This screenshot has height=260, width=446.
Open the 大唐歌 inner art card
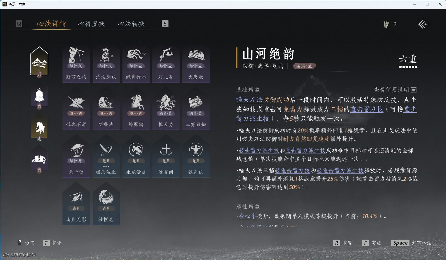click(196, 64)
